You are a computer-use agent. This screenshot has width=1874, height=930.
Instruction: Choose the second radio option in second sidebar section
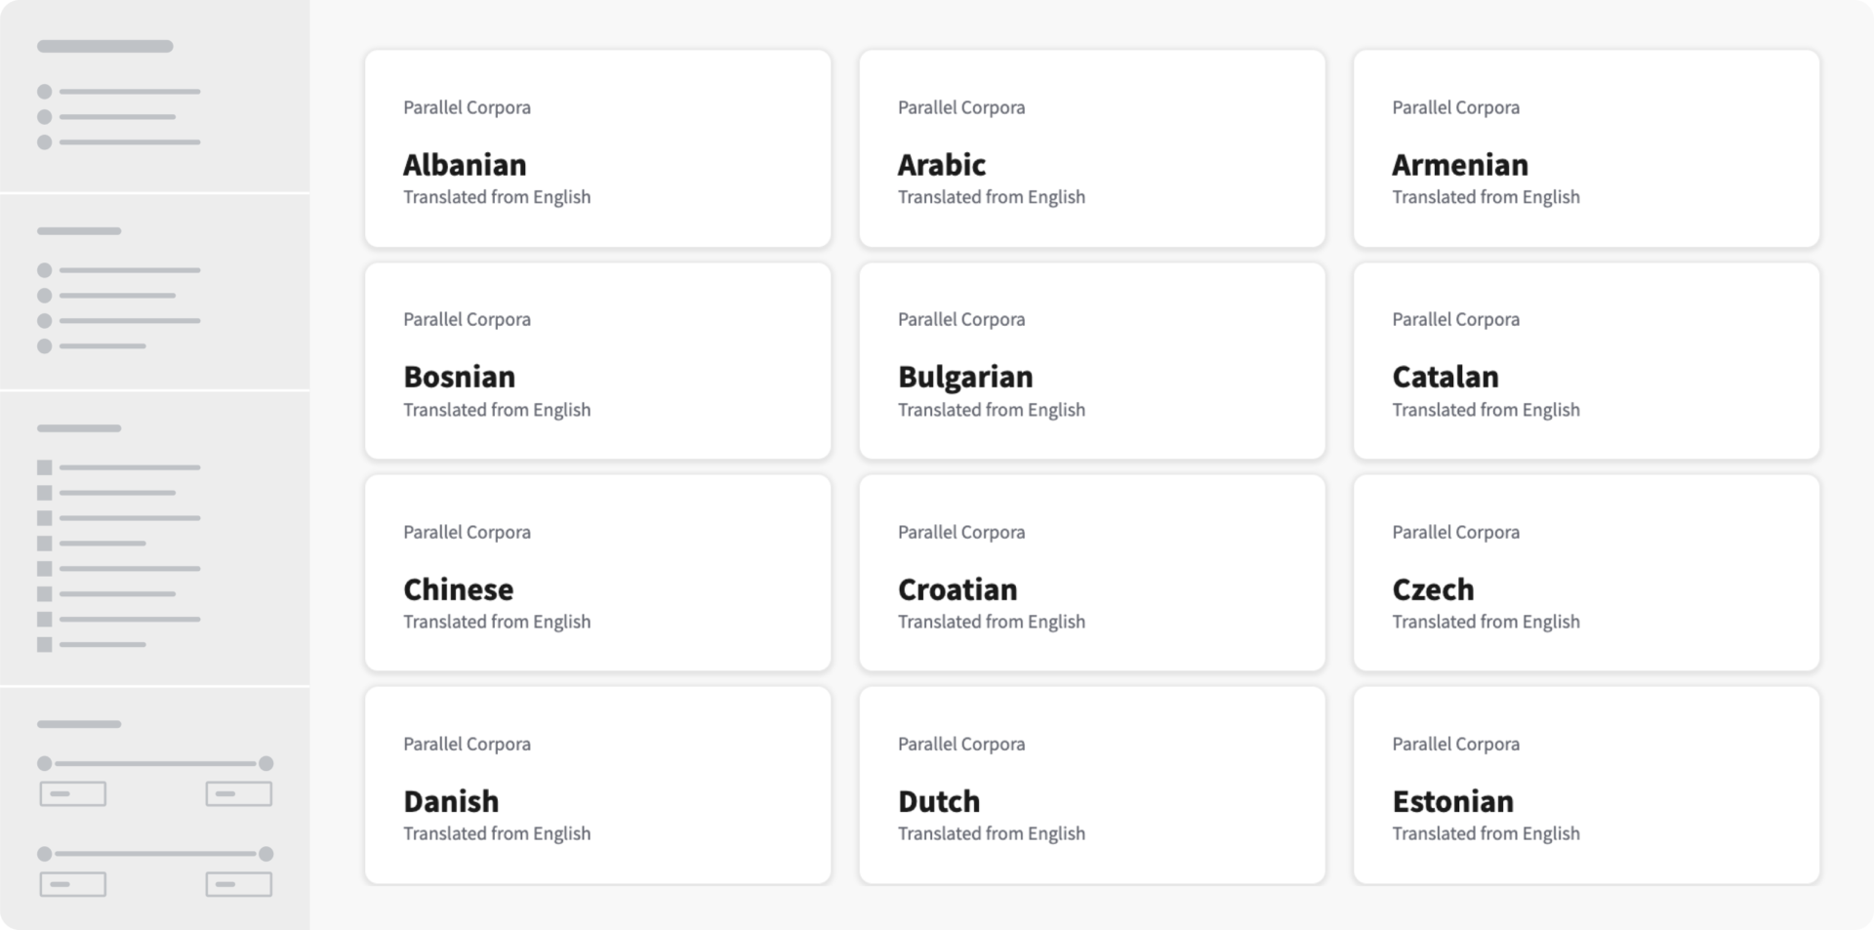tap(44, 295)
